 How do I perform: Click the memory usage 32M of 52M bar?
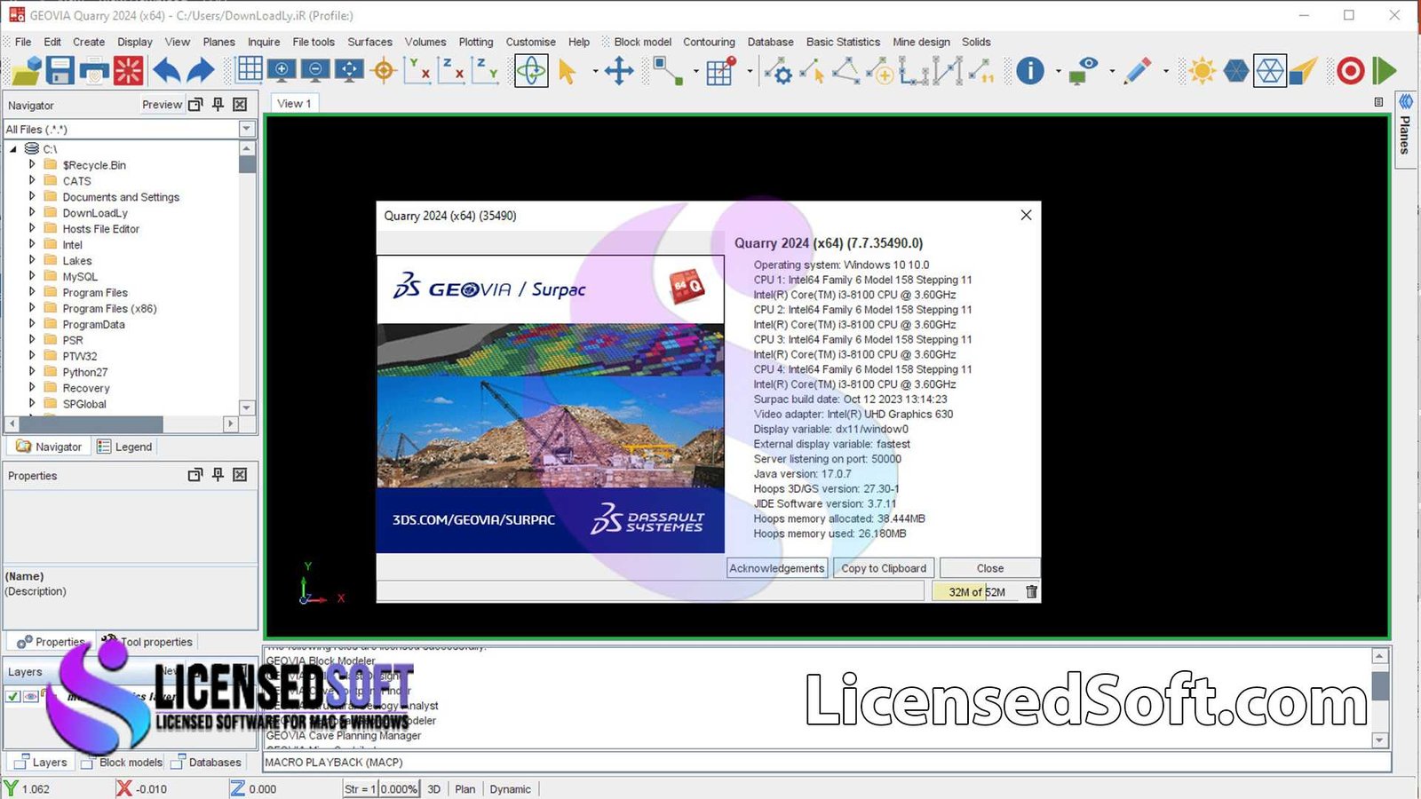[x=977, y=592]
